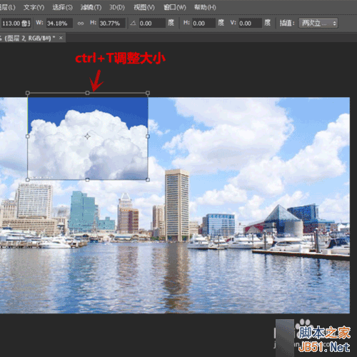Viewport: 357px width, 357px height.
Task: Click the middle-left transform handle
Action: 28,136
